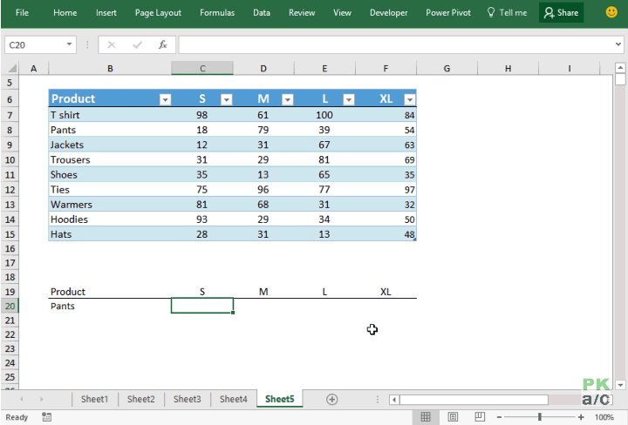
Task: Open the Review ribbon tab
Action: [x=302, y=12]
